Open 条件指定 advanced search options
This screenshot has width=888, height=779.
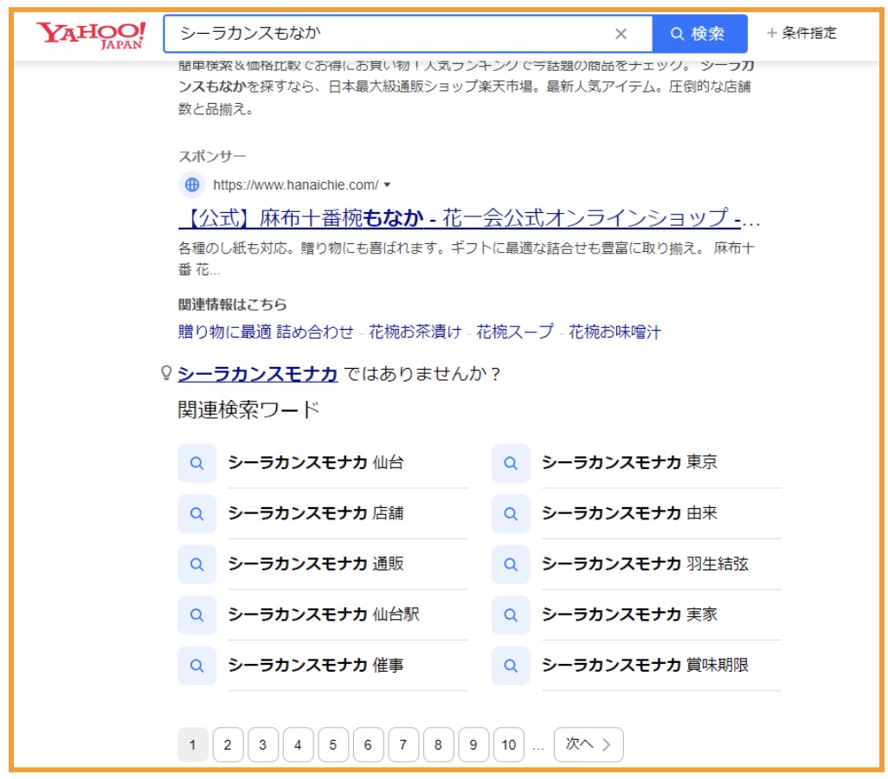coord(801,33)
